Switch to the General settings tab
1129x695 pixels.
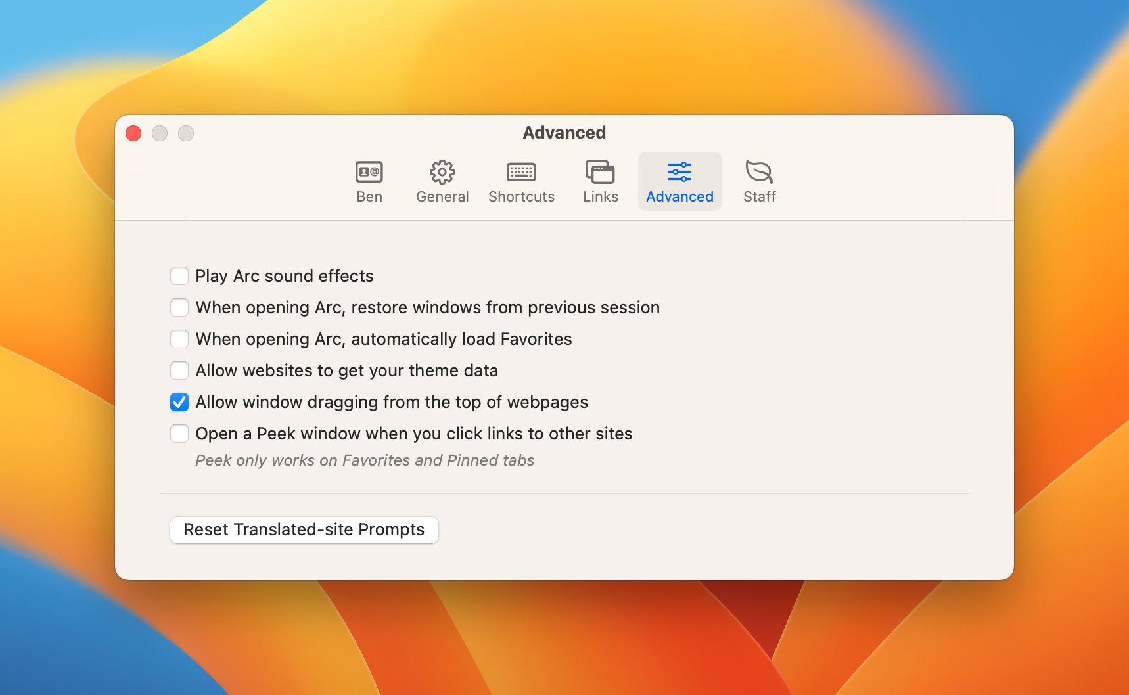[x=442, y=182]
